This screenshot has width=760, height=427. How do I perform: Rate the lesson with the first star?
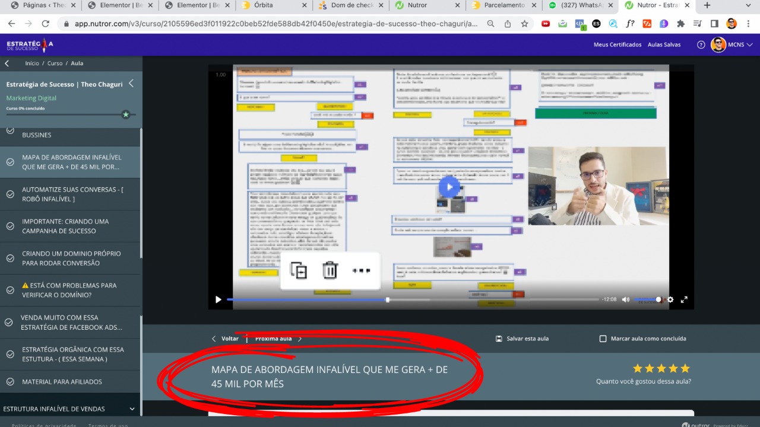tap(638, 368)
